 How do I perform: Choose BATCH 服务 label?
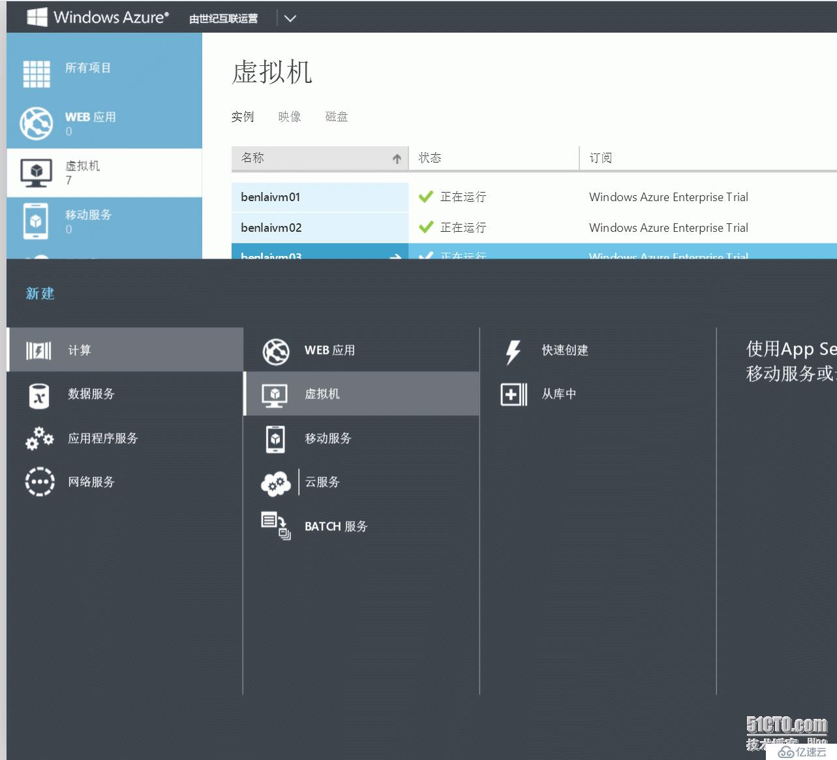click(336, 526)
